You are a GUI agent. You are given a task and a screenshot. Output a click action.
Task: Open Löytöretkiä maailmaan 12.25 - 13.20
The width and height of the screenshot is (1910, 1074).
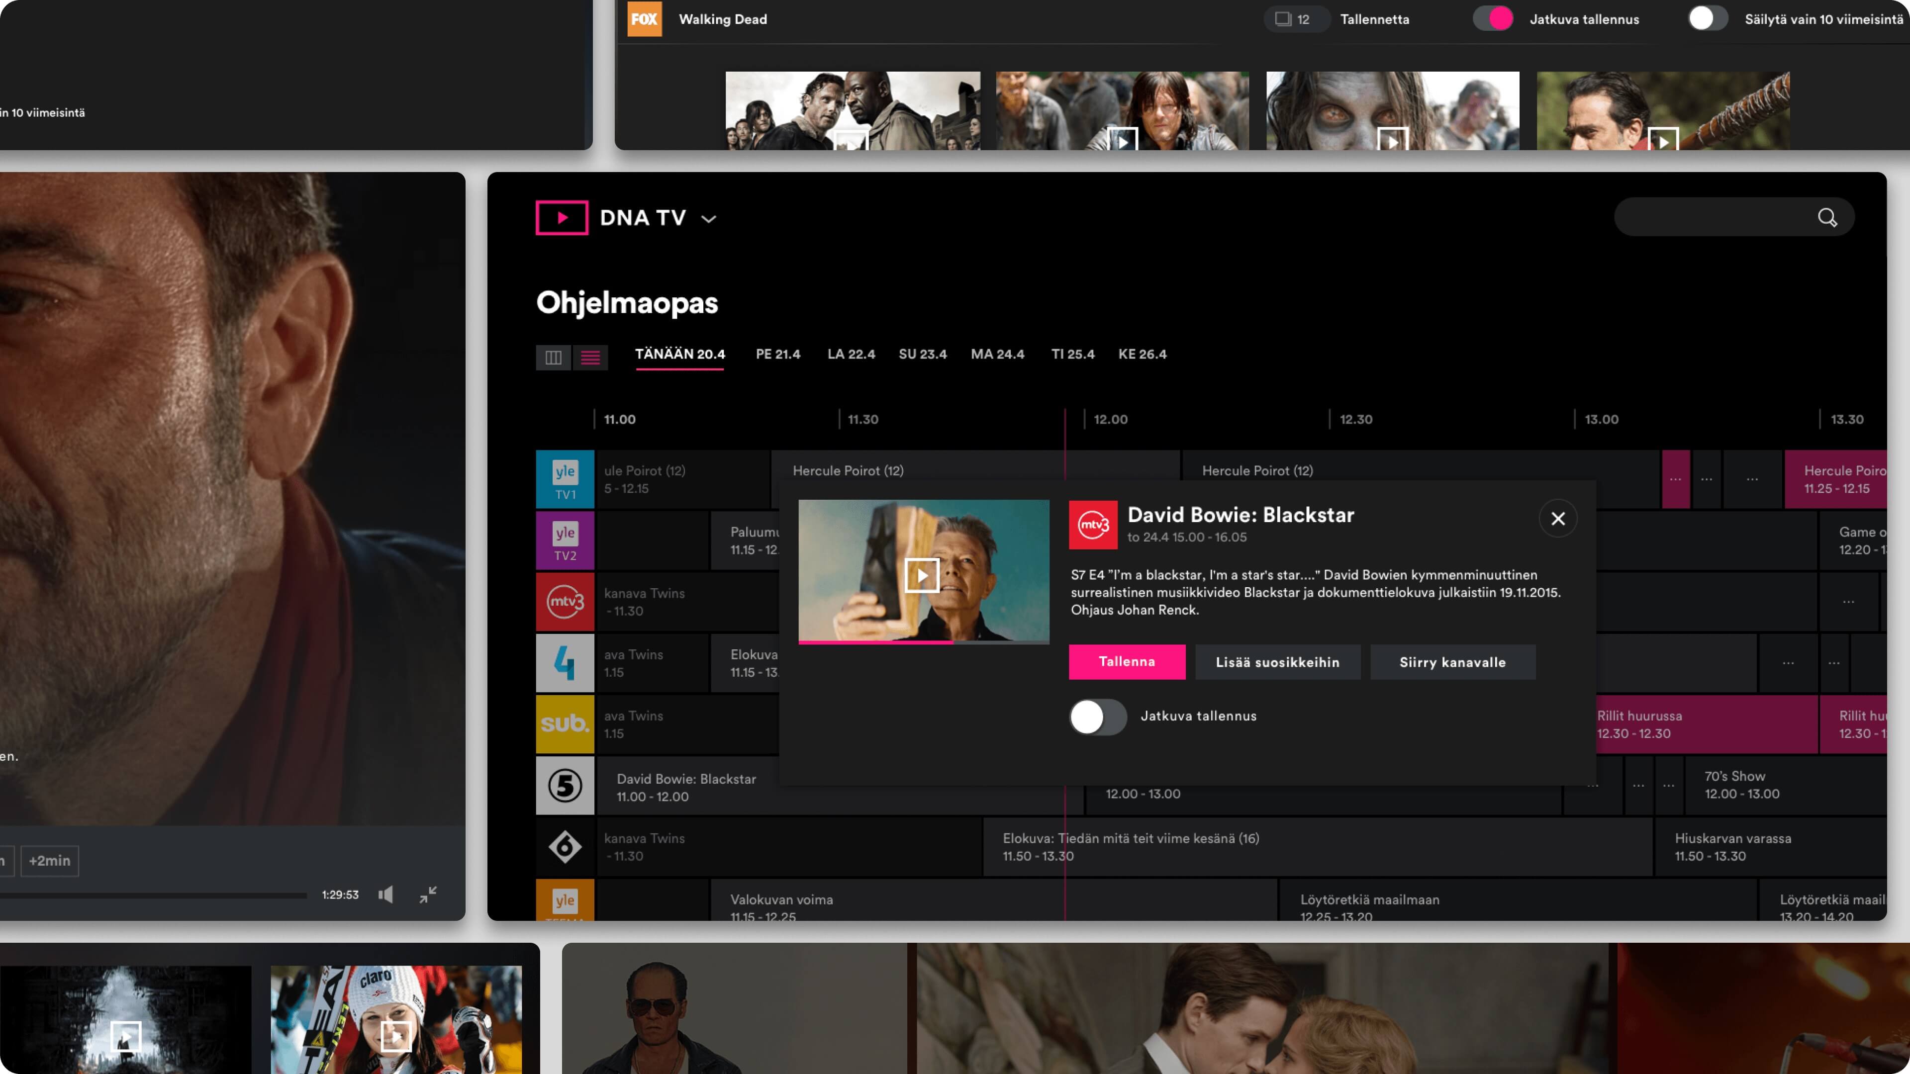click(x=1518, y=900)
